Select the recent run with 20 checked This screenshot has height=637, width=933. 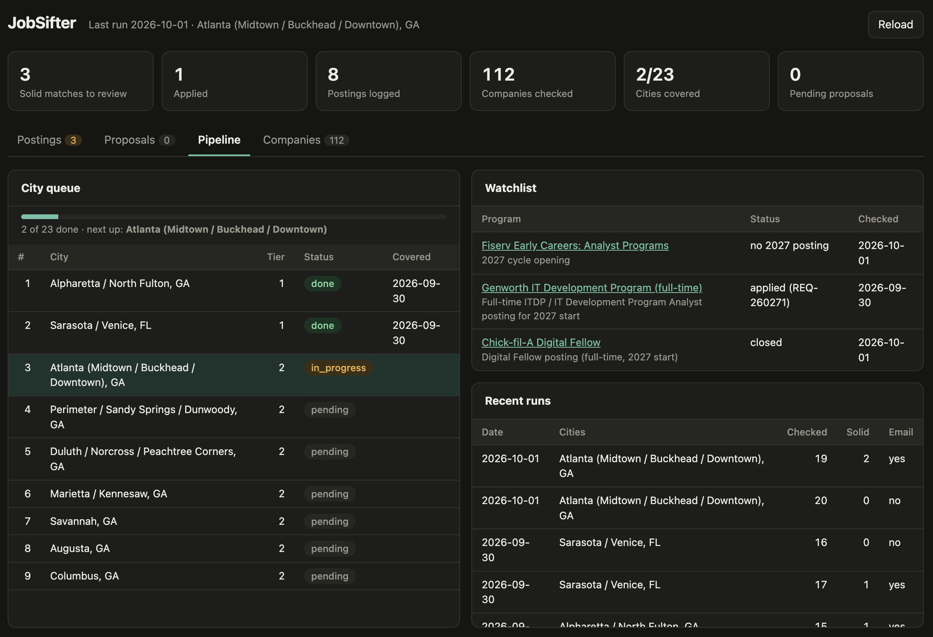click(697, 508)
